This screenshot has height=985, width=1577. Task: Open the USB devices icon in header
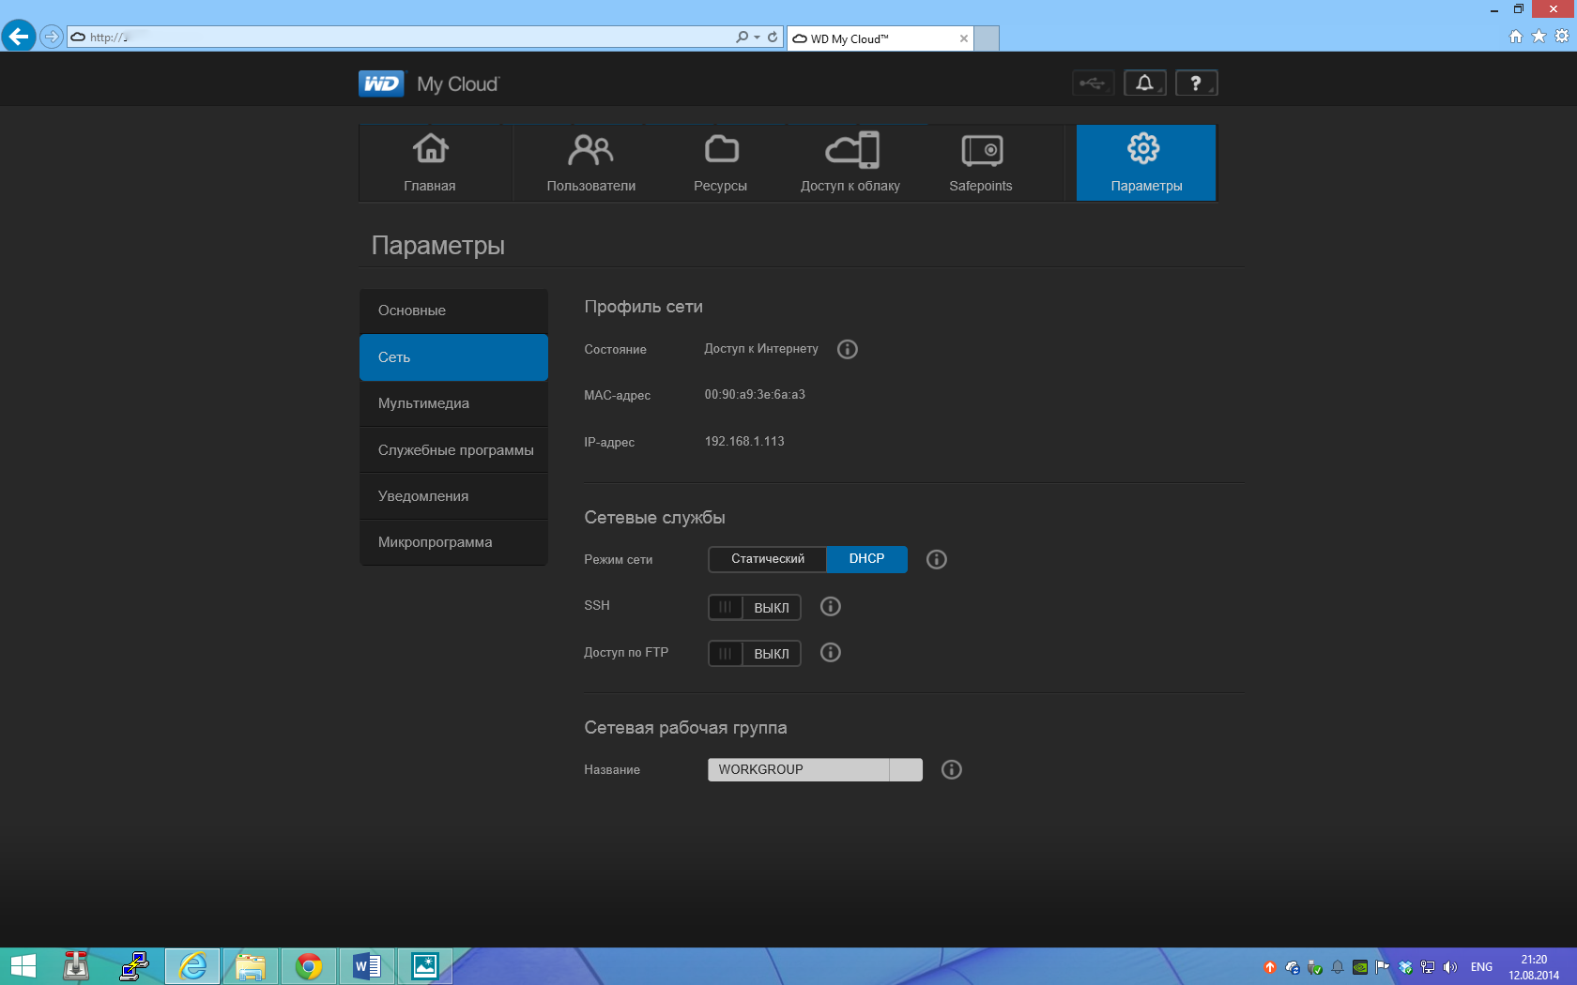pos(1093,83)
